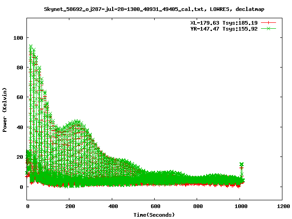Viewport: 292px width, 219px height.
Task: Click the x-axis tick label 1200
Action: 283,206
